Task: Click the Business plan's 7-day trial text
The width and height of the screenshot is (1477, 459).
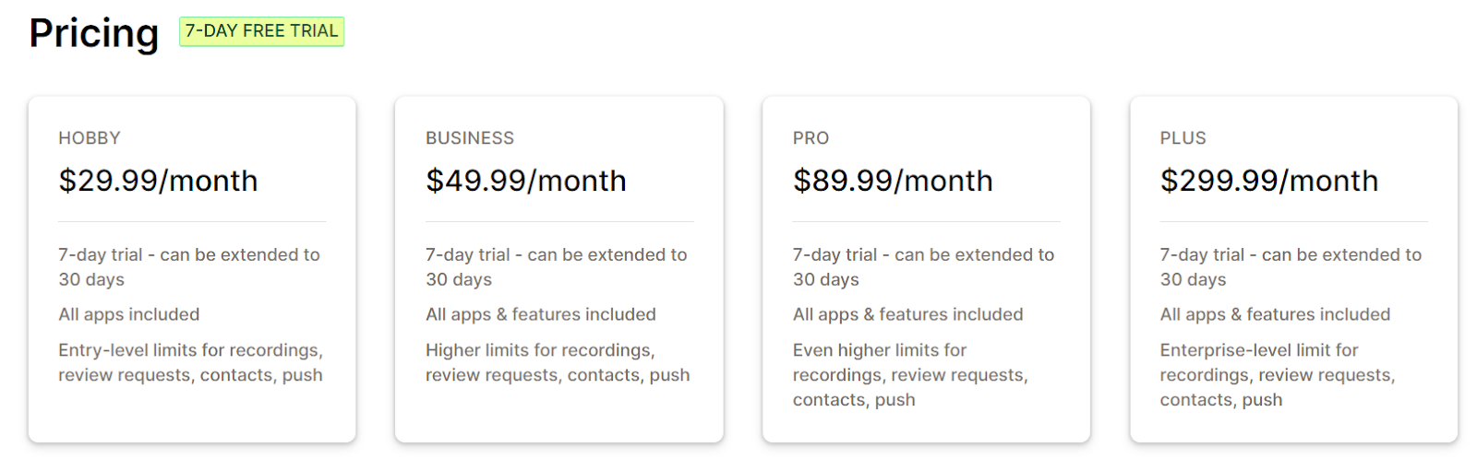Action: click(556, 266)
